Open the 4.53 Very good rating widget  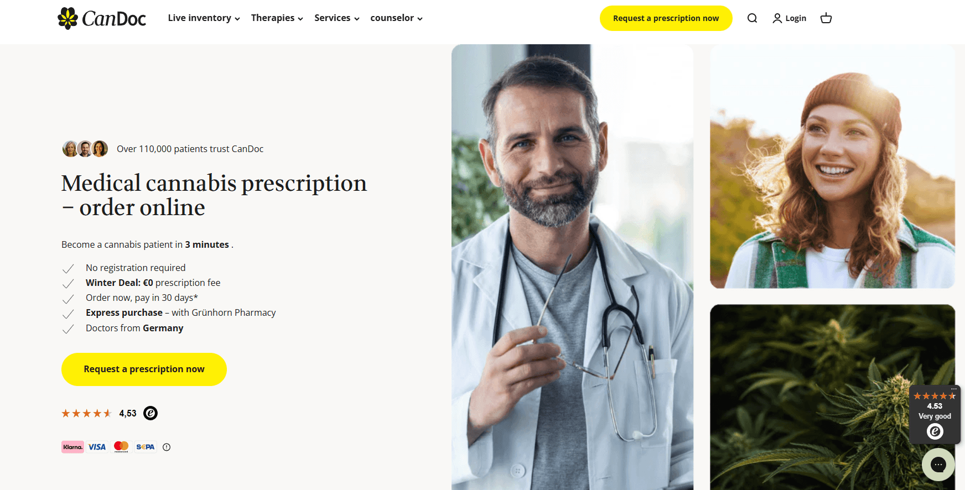pyautogui.click(x=935, y=414)
